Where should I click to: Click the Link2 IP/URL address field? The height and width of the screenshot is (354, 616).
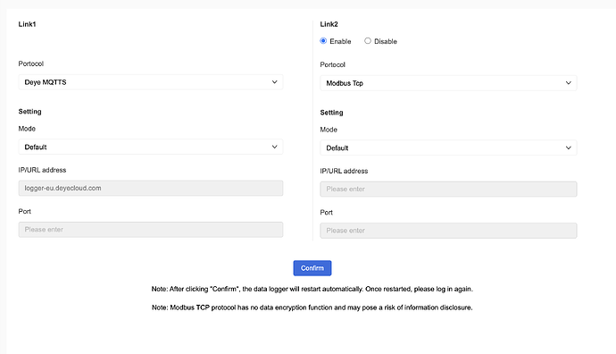[448, 190]
